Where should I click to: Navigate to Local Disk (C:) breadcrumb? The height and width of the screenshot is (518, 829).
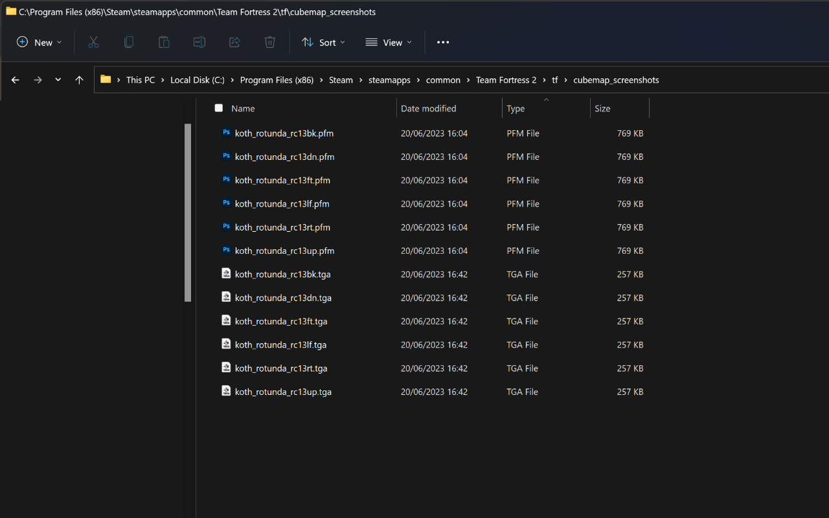tap(198, 80)
